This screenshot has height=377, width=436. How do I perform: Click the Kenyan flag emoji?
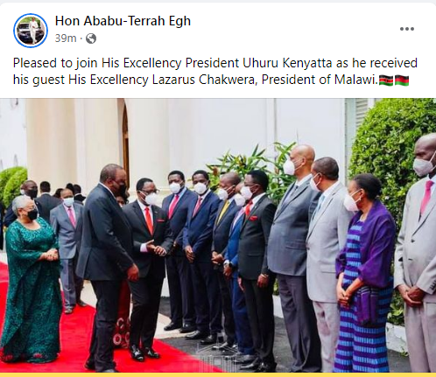[x=386, y=80]
